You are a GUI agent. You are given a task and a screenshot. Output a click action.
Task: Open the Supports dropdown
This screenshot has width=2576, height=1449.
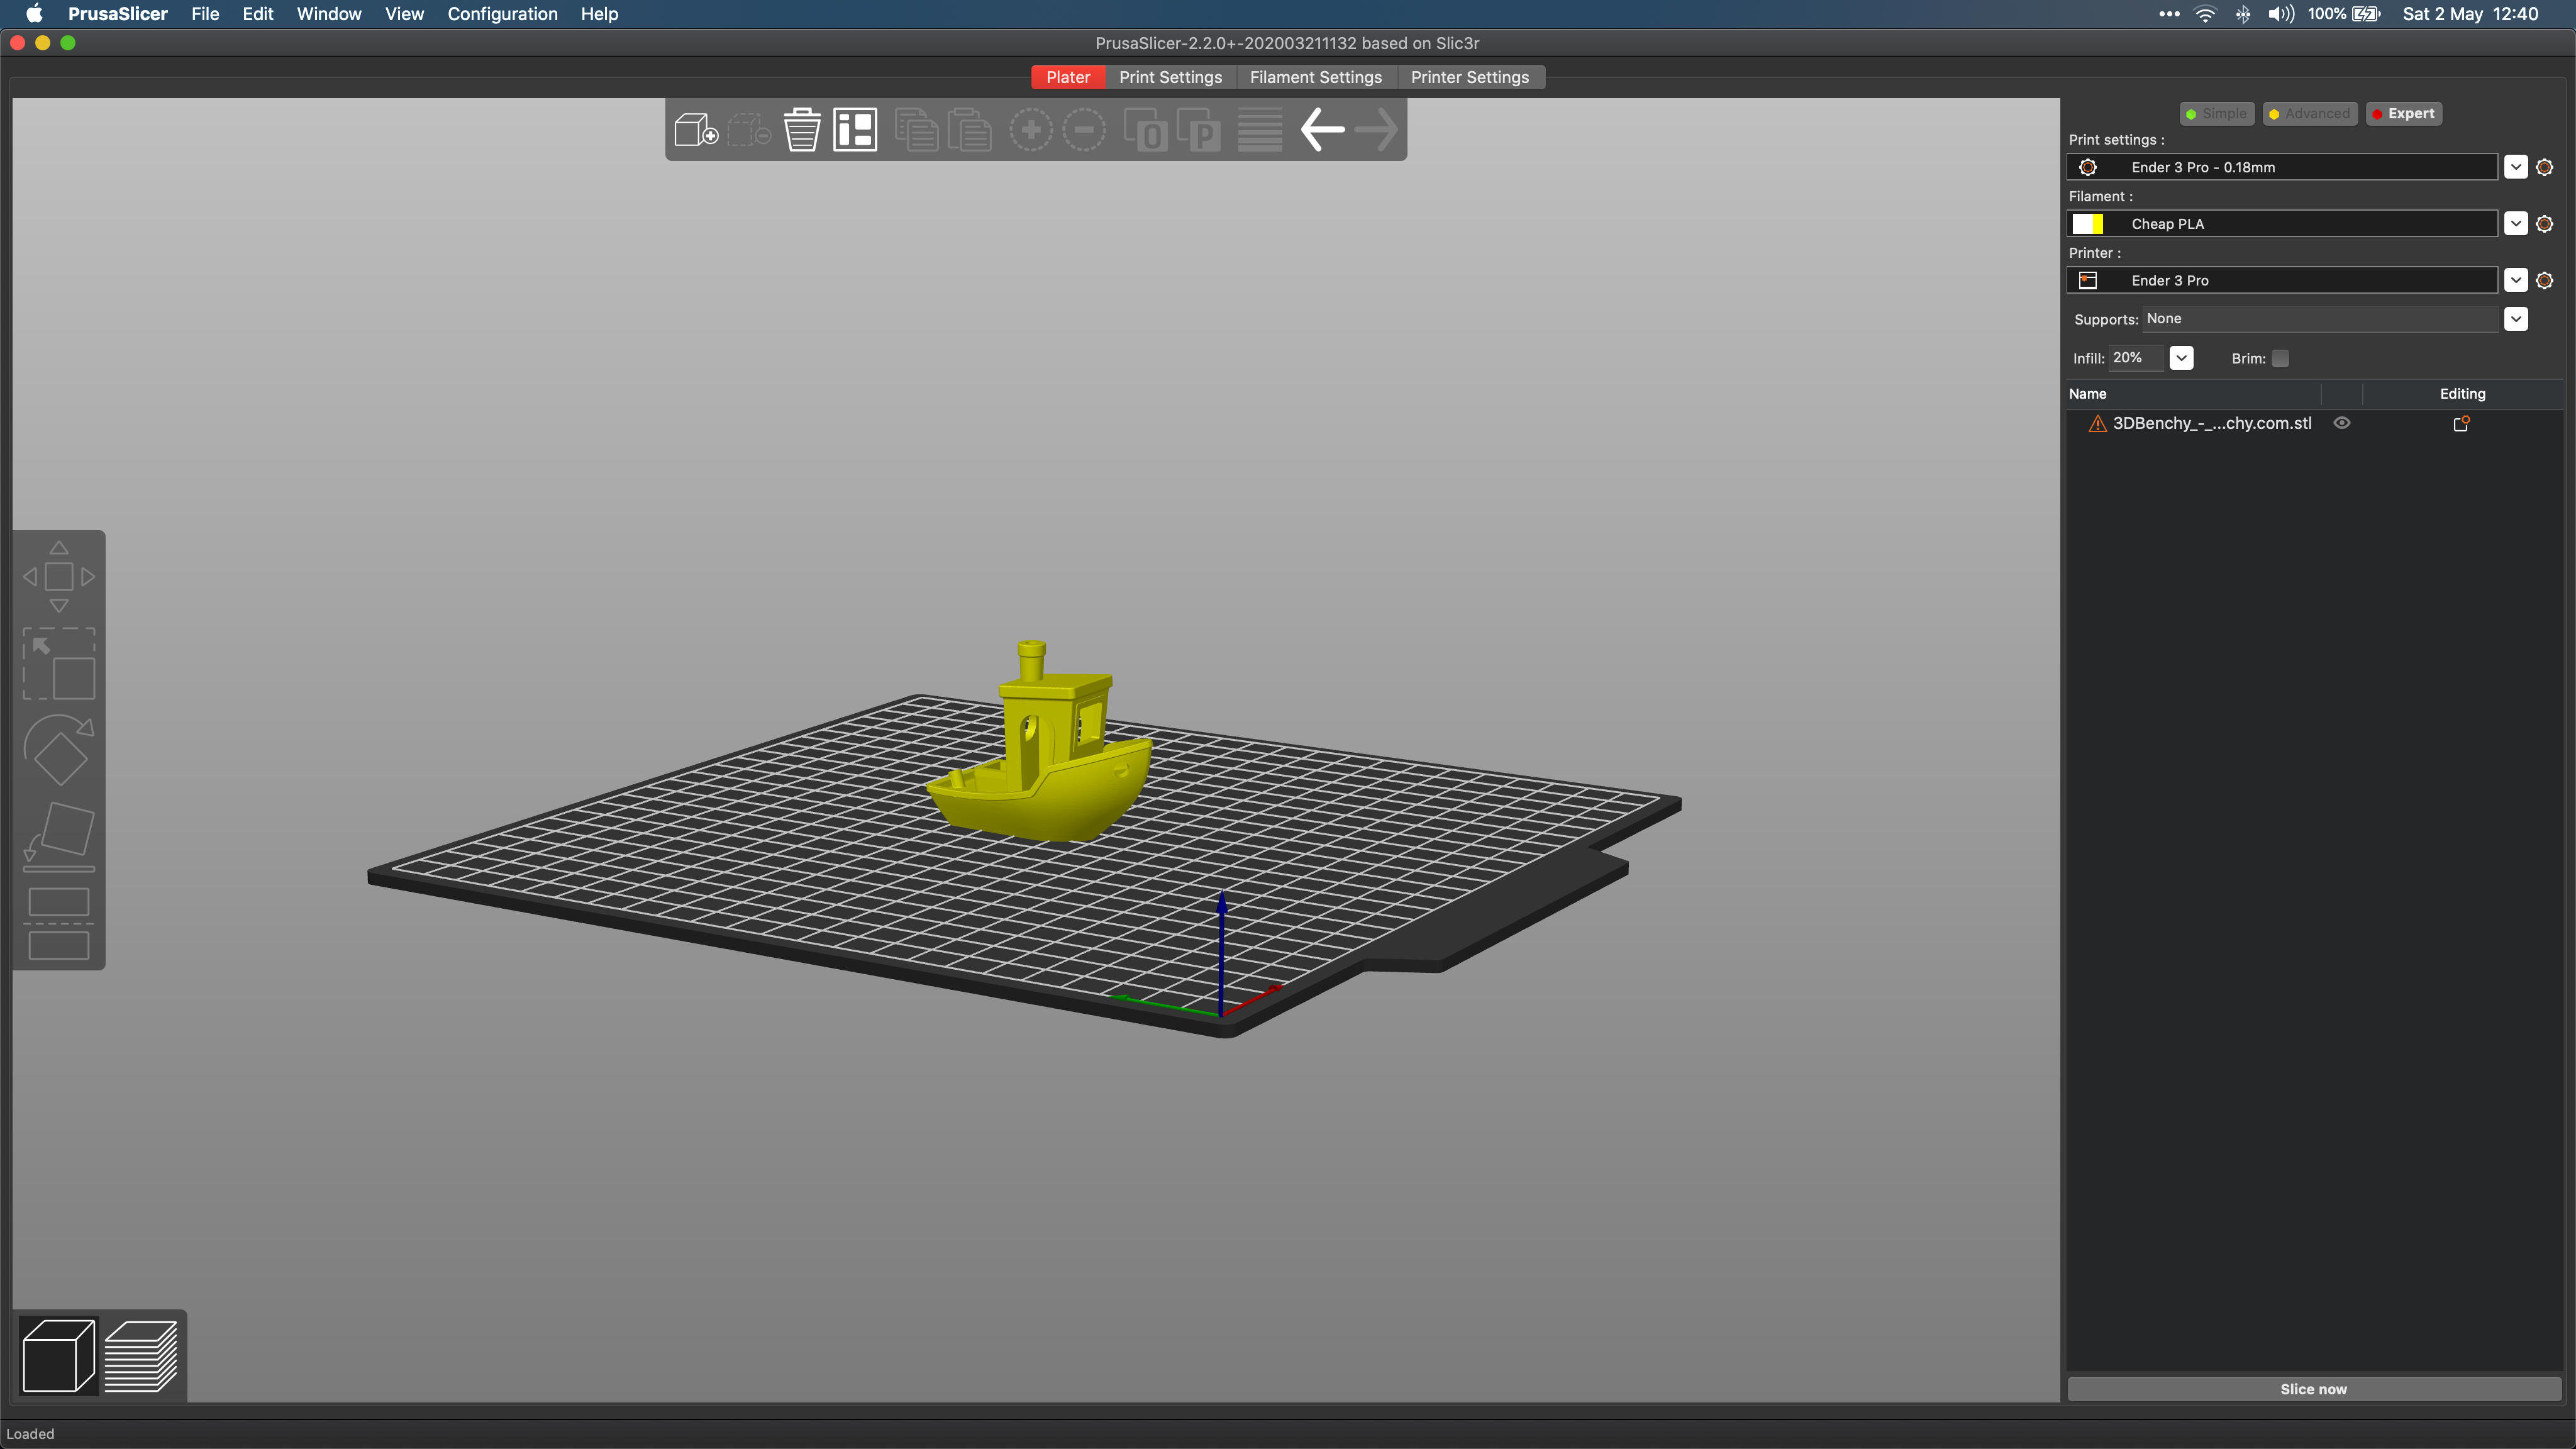coord(2516,319)
